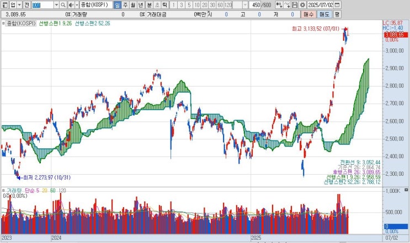
Task: Select the 초 second period toggle
Action: tap(157, 5)
